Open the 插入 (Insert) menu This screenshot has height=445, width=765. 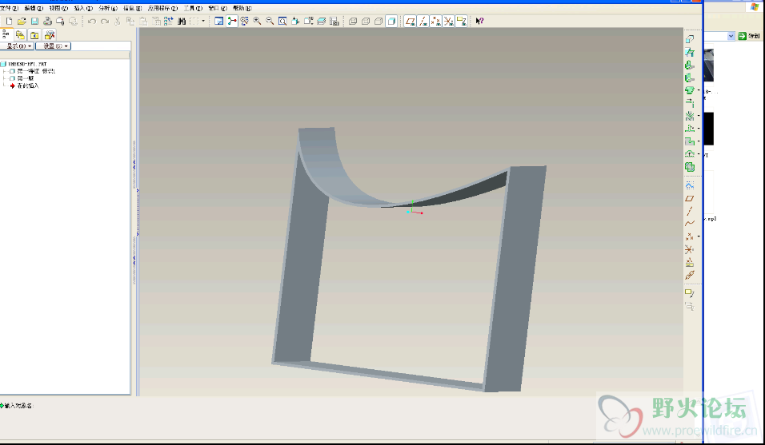[x=83, y=8]
